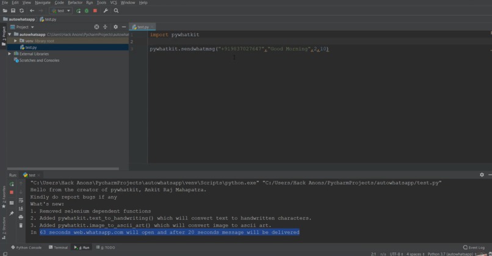Open the Help menu
492x256 pixels.
(x=143, y=2)
